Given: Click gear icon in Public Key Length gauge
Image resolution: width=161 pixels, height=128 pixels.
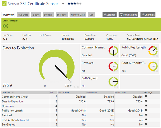Looking at the screenshot, I should click(157, 56).
